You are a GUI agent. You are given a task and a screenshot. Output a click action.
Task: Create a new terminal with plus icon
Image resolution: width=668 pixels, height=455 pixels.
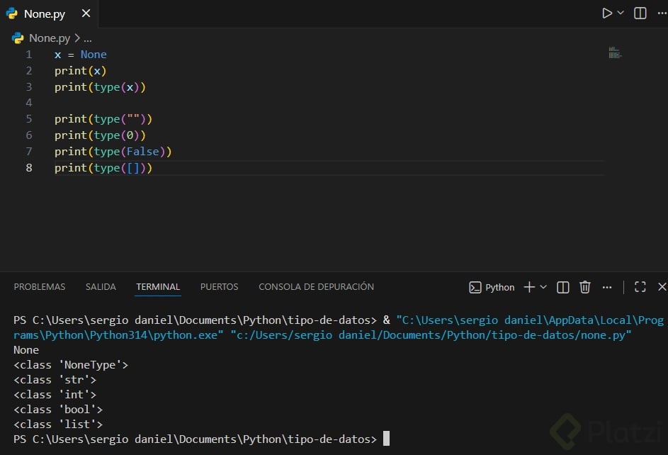(x=529, y=287)
